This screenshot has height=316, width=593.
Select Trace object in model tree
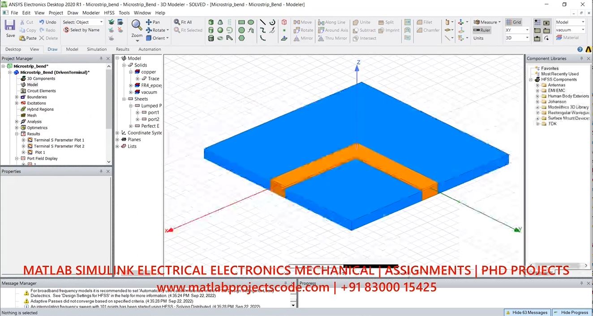154,79
